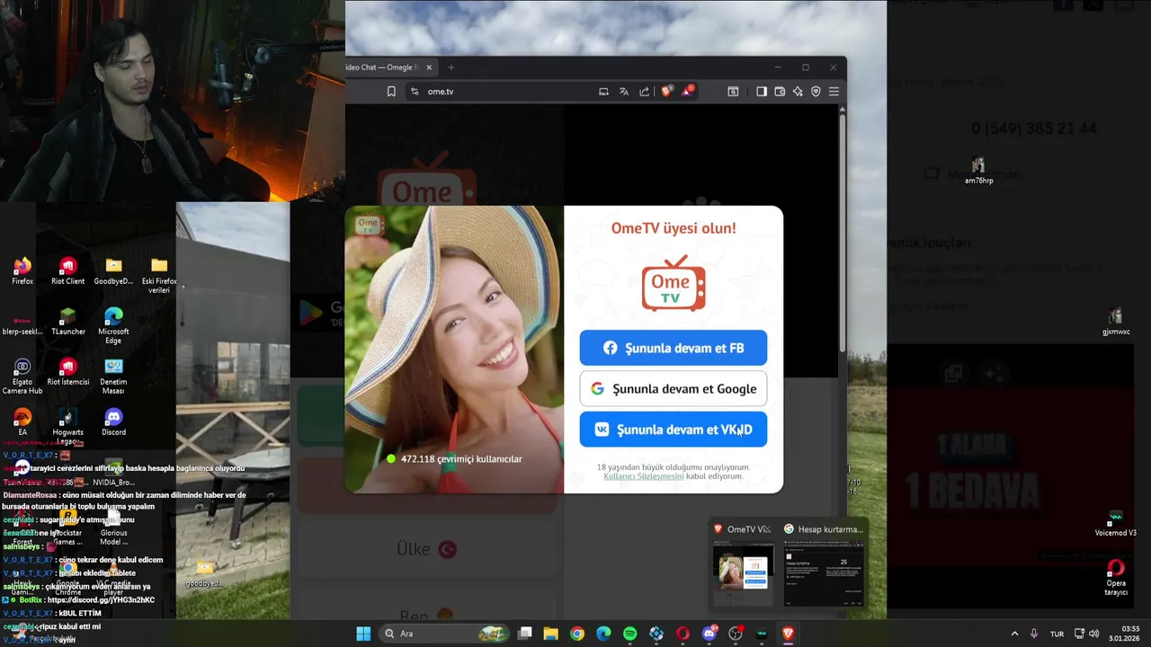Open the am76hrp desktop file

point(978,171)
